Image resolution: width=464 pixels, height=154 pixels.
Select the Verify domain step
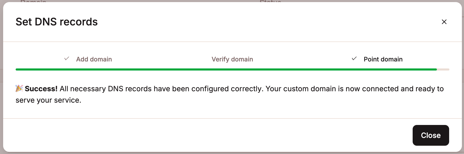[232, 59]
